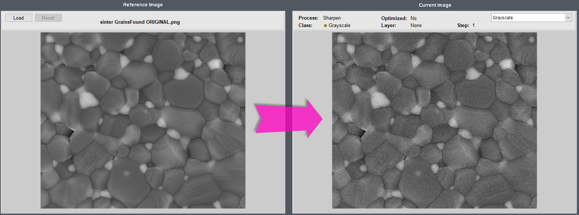The width and height of the screenshot is (579, 215).
Task: Click the Layer: label
Action: point(389,26)
